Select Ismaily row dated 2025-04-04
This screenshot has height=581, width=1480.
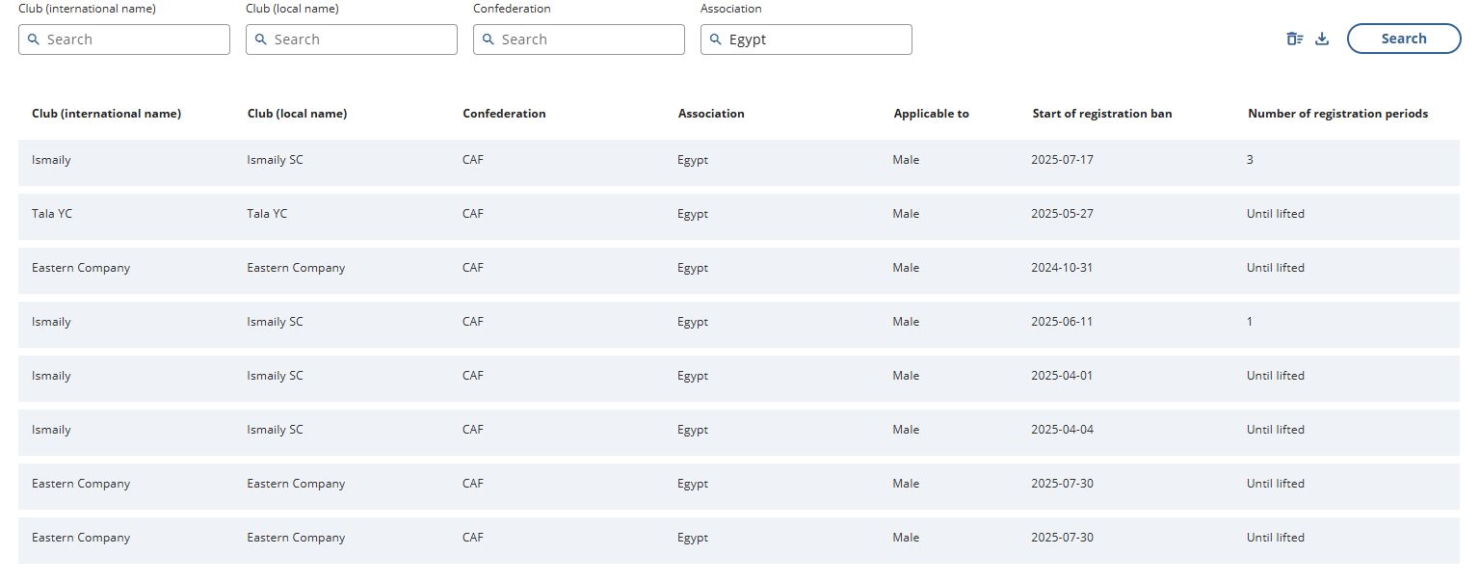(739, 430)
